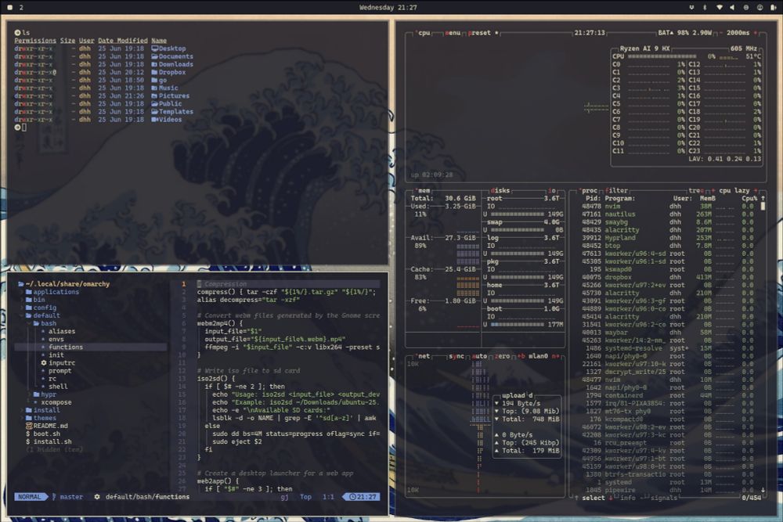Click the Wednesday 21:27 clock in top bar
This screenshot has height=522, width=783.
pyautogui.click(x=388, y=8)
